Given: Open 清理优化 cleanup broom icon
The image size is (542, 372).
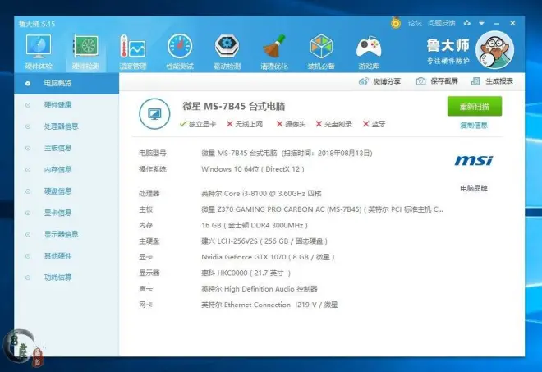Looking at the screenshot, I should click(274, 52).
